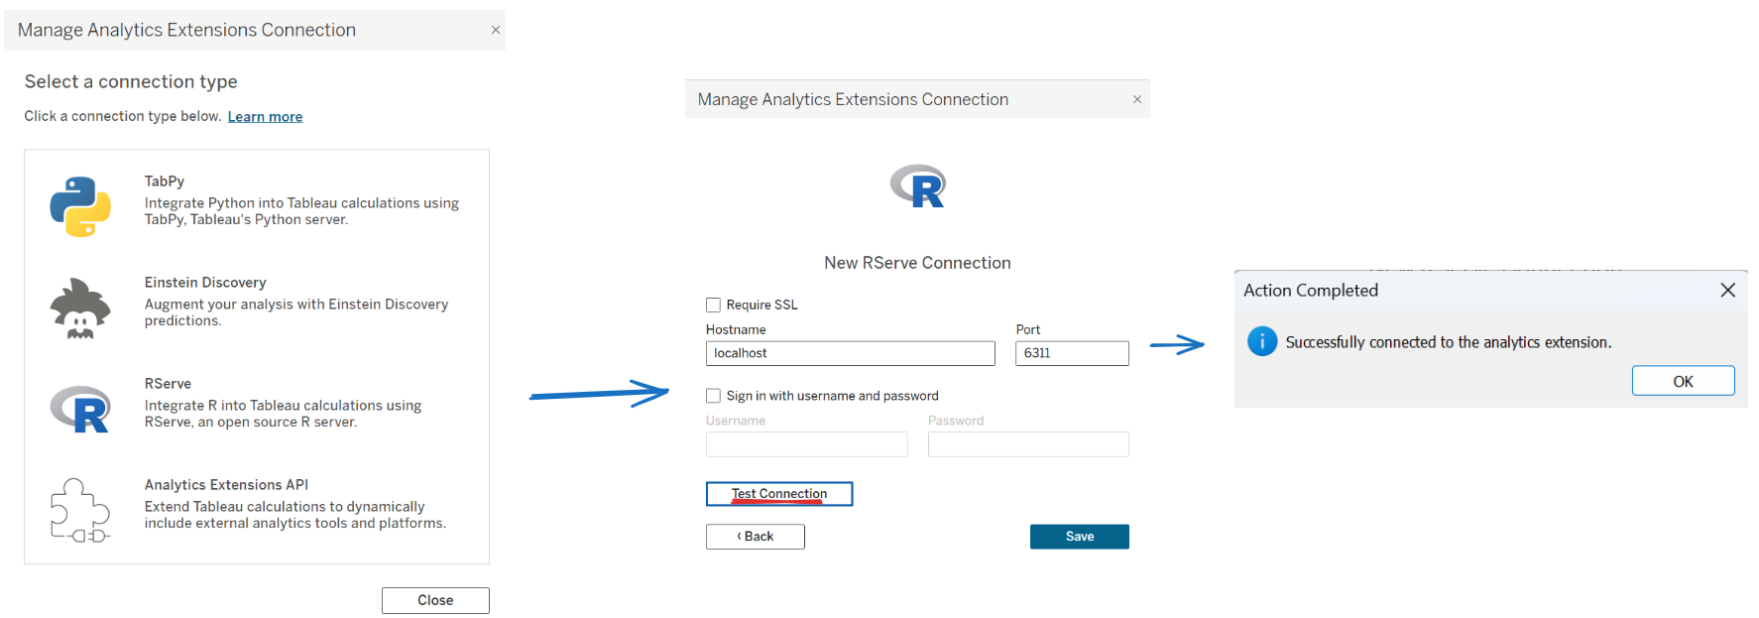This screenshot has width=1759, height=618.
Task: Click the Password input field
Action: click(x=1028, y=444)
